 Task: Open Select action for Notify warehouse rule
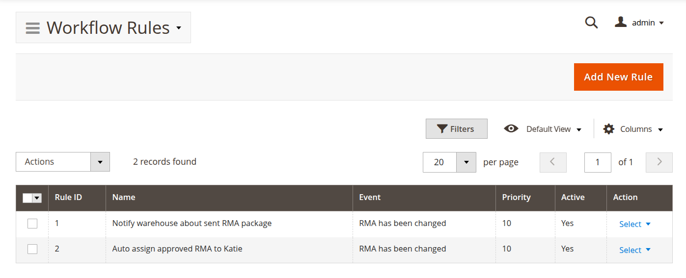tap(634, 224)
